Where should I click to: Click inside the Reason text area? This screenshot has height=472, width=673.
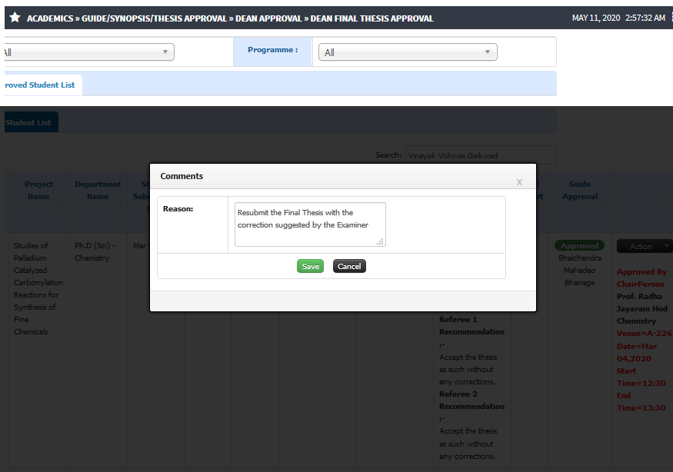(310, 224)
